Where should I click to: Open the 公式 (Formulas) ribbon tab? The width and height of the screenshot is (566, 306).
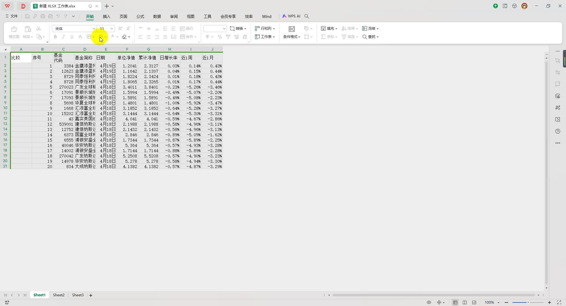coord(140,16)
